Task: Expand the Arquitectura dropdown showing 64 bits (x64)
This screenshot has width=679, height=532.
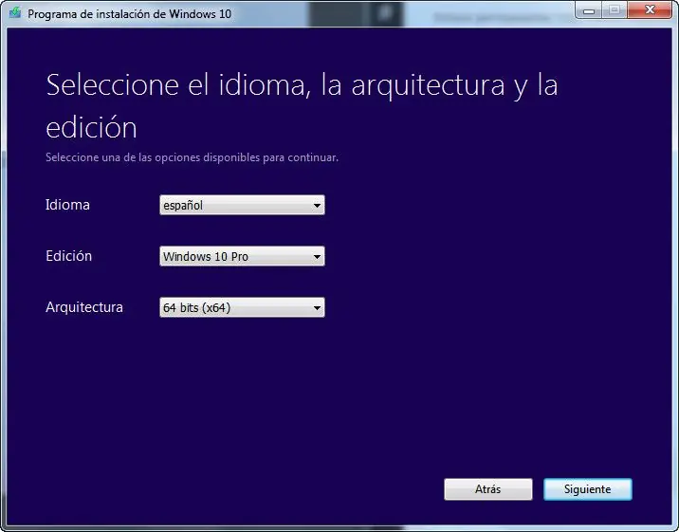Action: [x=242, y=307]
